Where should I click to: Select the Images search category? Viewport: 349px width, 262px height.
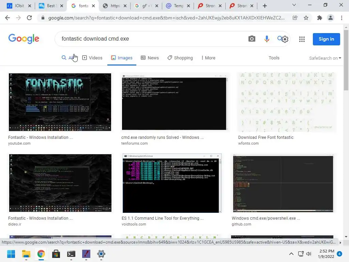[x=122, y=58]
